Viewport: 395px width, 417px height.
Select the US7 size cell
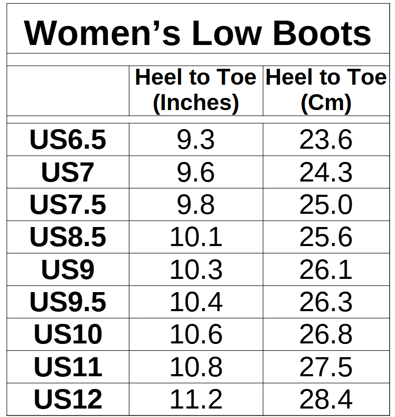[x=68, y=173]
